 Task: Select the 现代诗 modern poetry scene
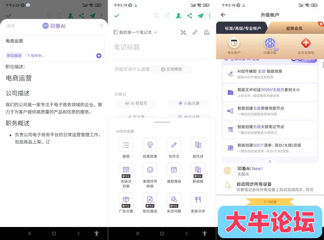pos(198,145)
